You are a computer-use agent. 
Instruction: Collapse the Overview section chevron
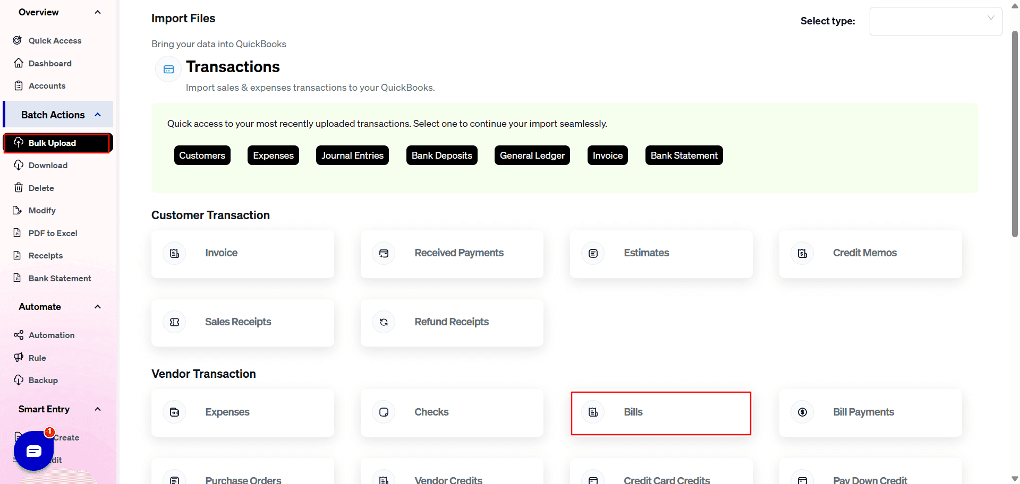coord(98,12)
